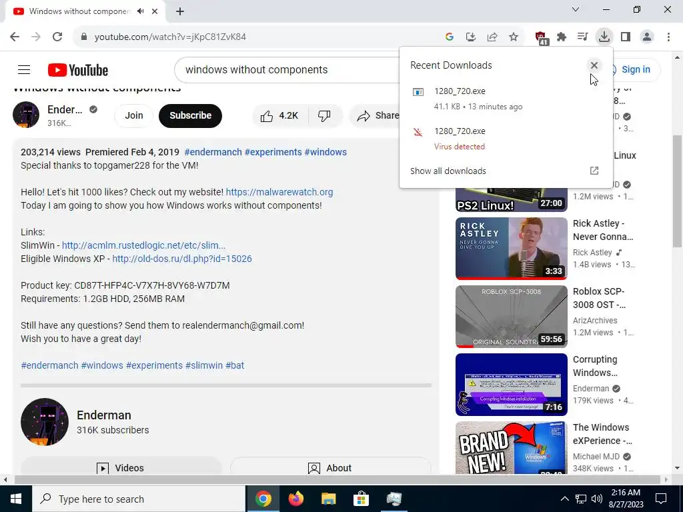Click the Join channel button
This screenshot has width=683, height=512.
pos(133,115)
